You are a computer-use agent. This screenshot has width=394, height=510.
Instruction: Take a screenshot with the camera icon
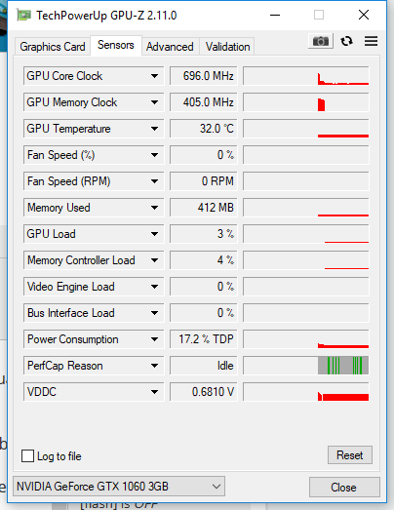pyautogui.click(x=321, y=41)
